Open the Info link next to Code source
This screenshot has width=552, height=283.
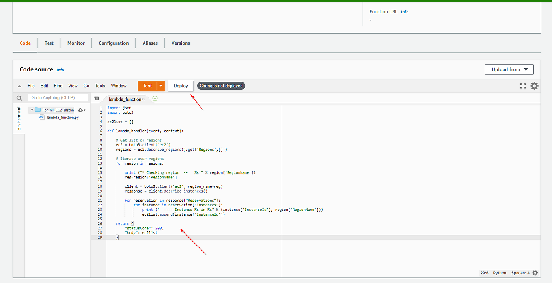click(x=60, y=70)
